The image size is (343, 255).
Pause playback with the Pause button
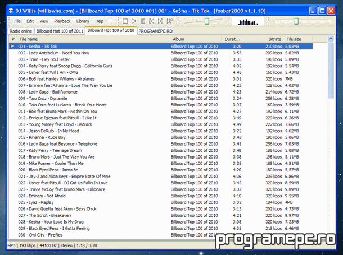tap(143, 21)
